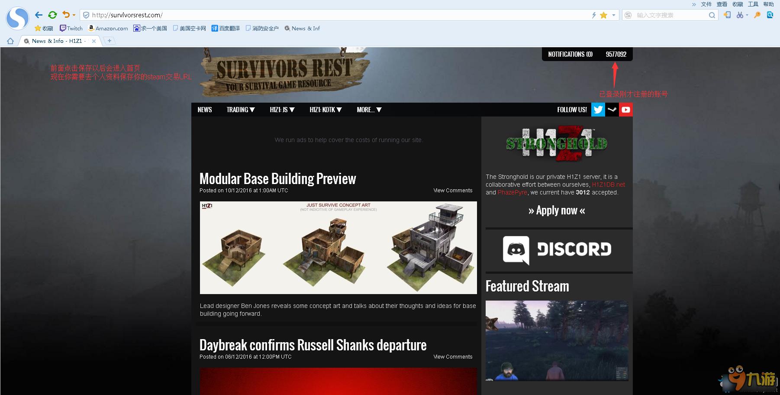Expand the H1Z1: JS dropdown menu
Screen dimensions: 780x395
(282, 110)
